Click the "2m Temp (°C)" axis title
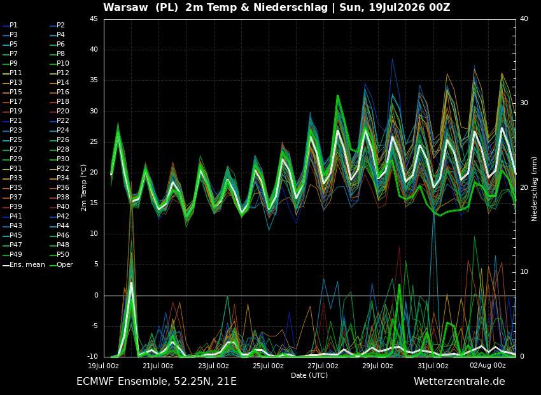Viewport: 541px width, 395px height. pos(83,187)
